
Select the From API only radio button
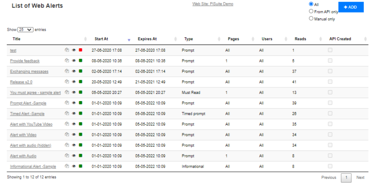[311, 11]
